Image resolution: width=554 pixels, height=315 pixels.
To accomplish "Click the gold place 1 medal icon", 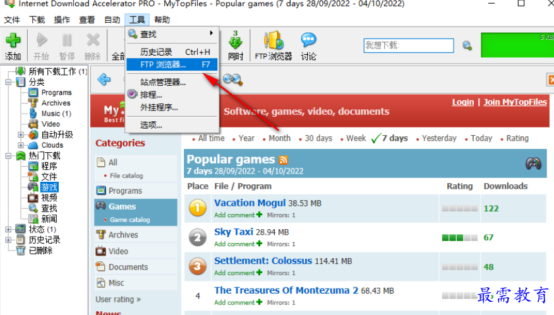I will 198,208.
